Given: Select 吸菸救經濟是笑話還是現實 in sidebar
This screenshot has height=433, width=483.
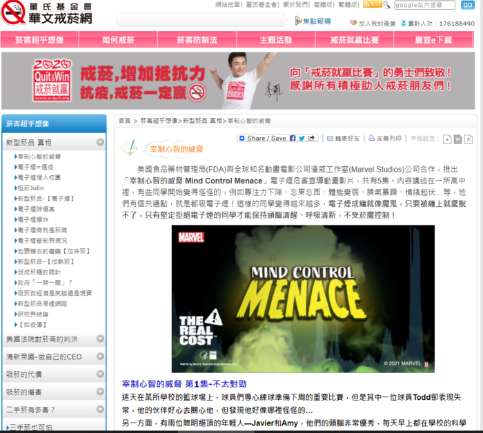Looking at the screenshot, I should tap(55, 293).
